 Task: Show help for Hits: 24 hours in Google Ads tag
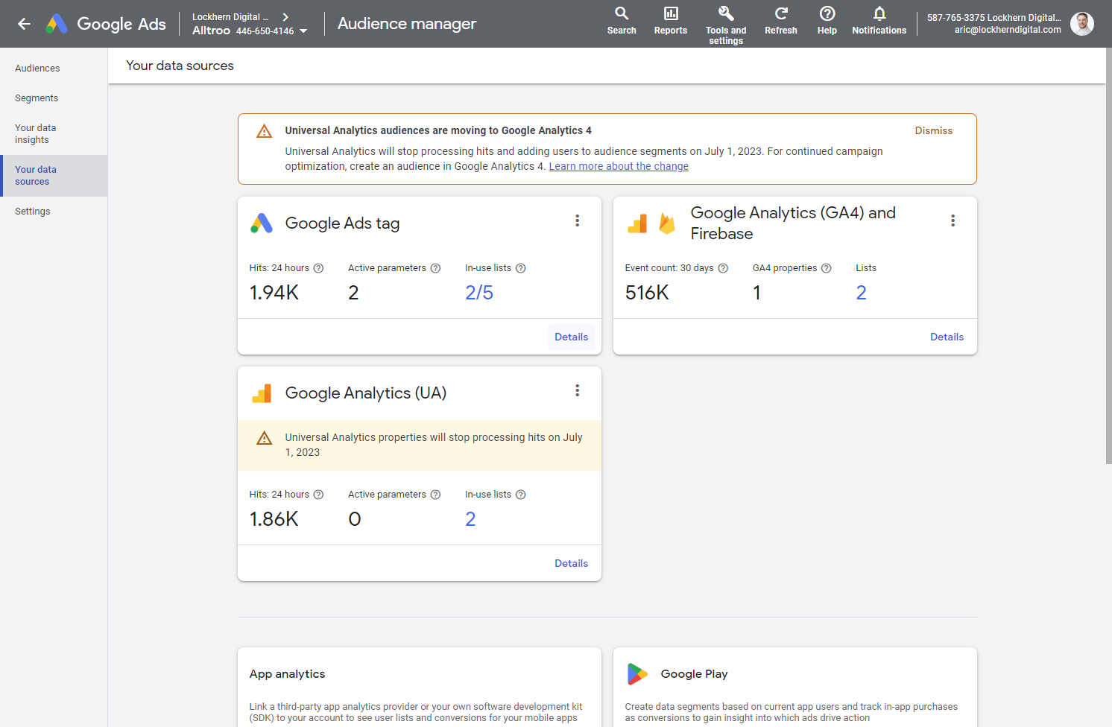point(319,268)
